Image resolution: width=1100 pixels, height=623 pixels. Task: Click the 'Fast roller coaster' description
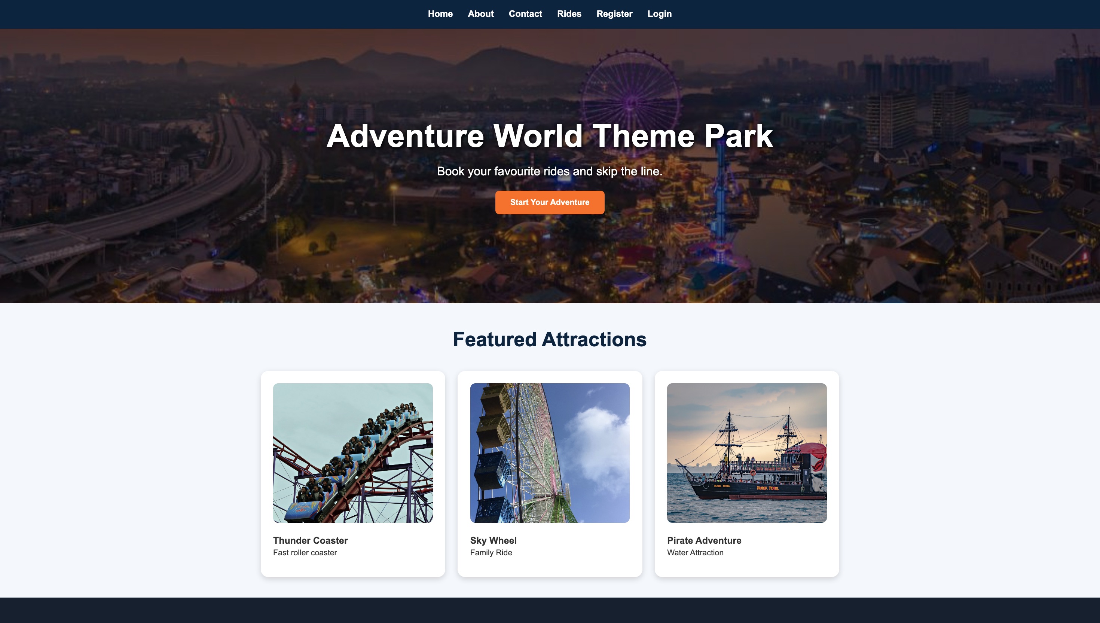[x=305, y=552]
